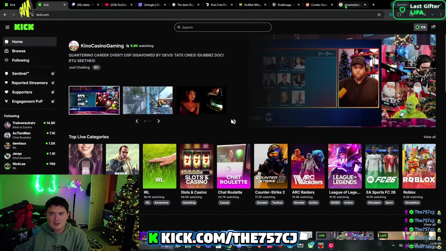Select third featured stream thumbnail

point(201,100)
